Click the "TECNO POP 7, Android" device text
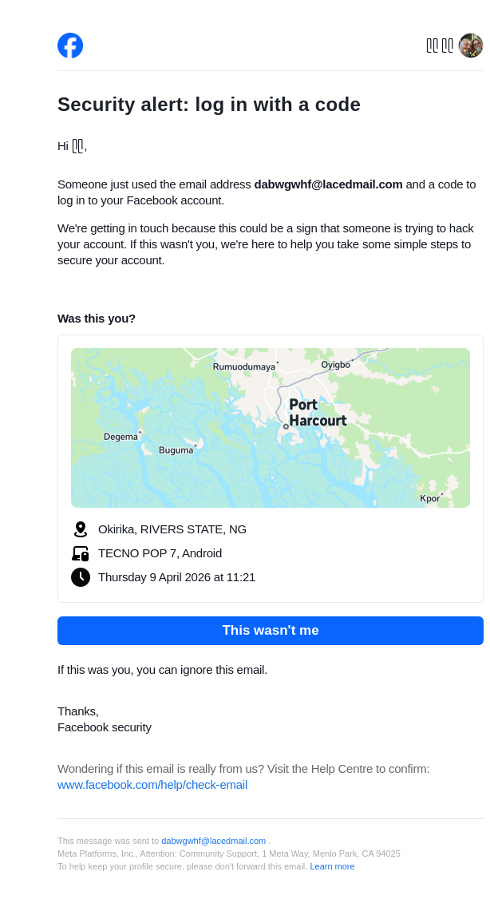The width and height of the screenshot is (490, 903). point(160,553)
